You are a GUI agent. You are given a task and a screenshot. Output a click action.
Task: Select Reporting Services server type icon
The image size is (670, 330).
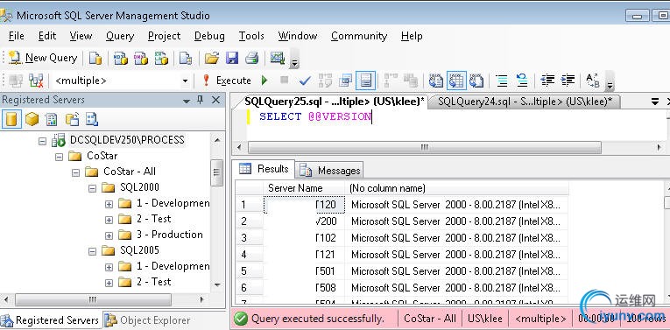[52, 119]
